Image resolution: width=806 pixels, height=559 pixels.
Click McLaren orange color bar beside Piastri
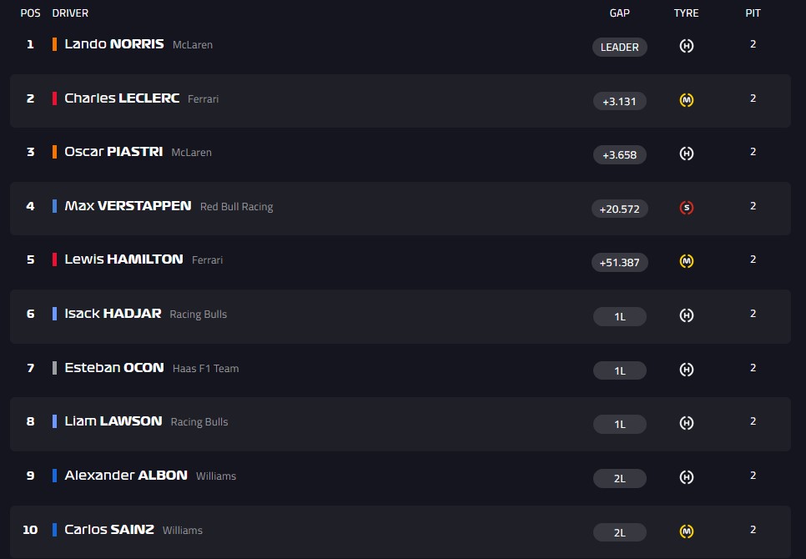[54, 152]
